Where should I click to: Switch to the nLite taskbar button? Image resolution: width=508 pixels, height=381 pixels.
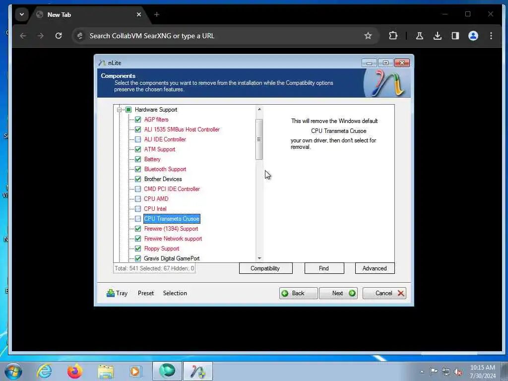[x=198, y=371]
